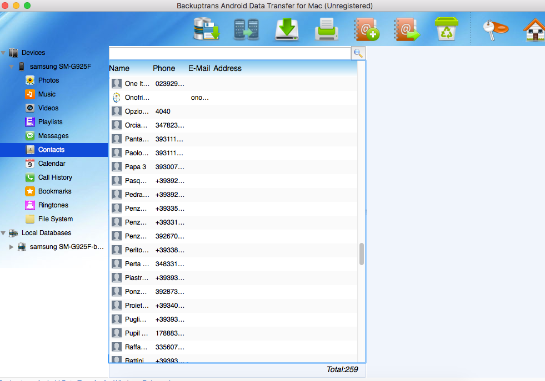
Task: Click the phone-to-phone transfer icon
Action: point(246,29)
